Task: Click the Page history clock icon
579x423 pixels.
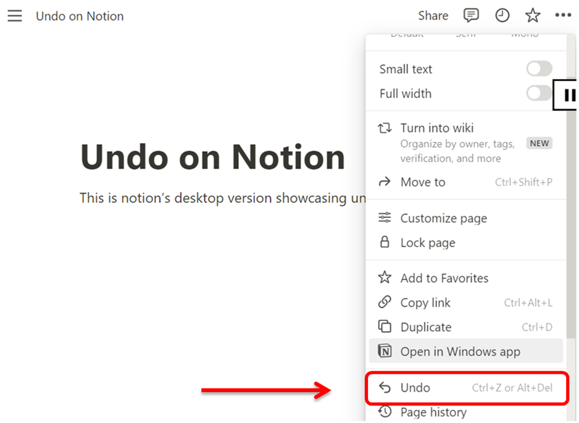Action: point(385,411)
